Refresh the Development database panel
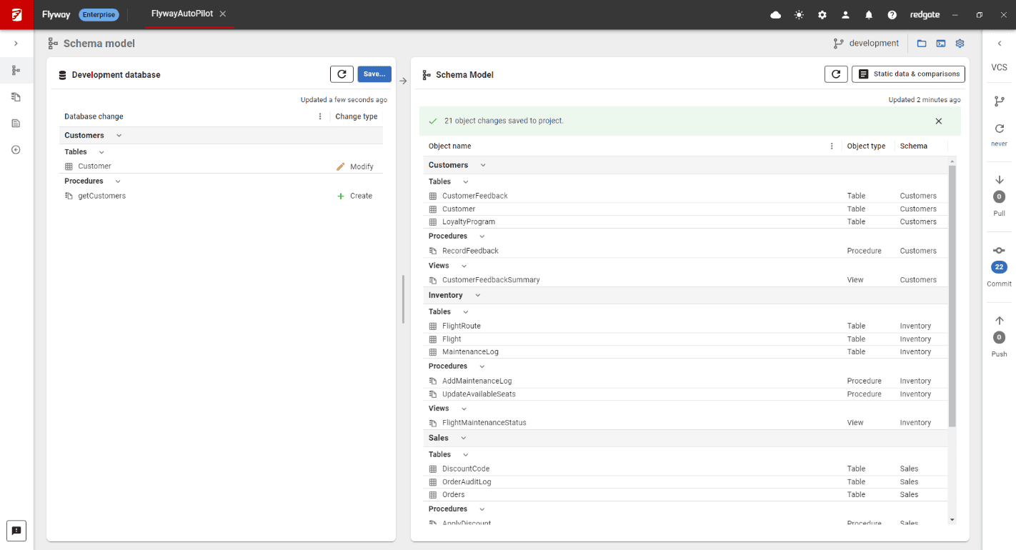1016x550 pixels. [x=342, y=74]
